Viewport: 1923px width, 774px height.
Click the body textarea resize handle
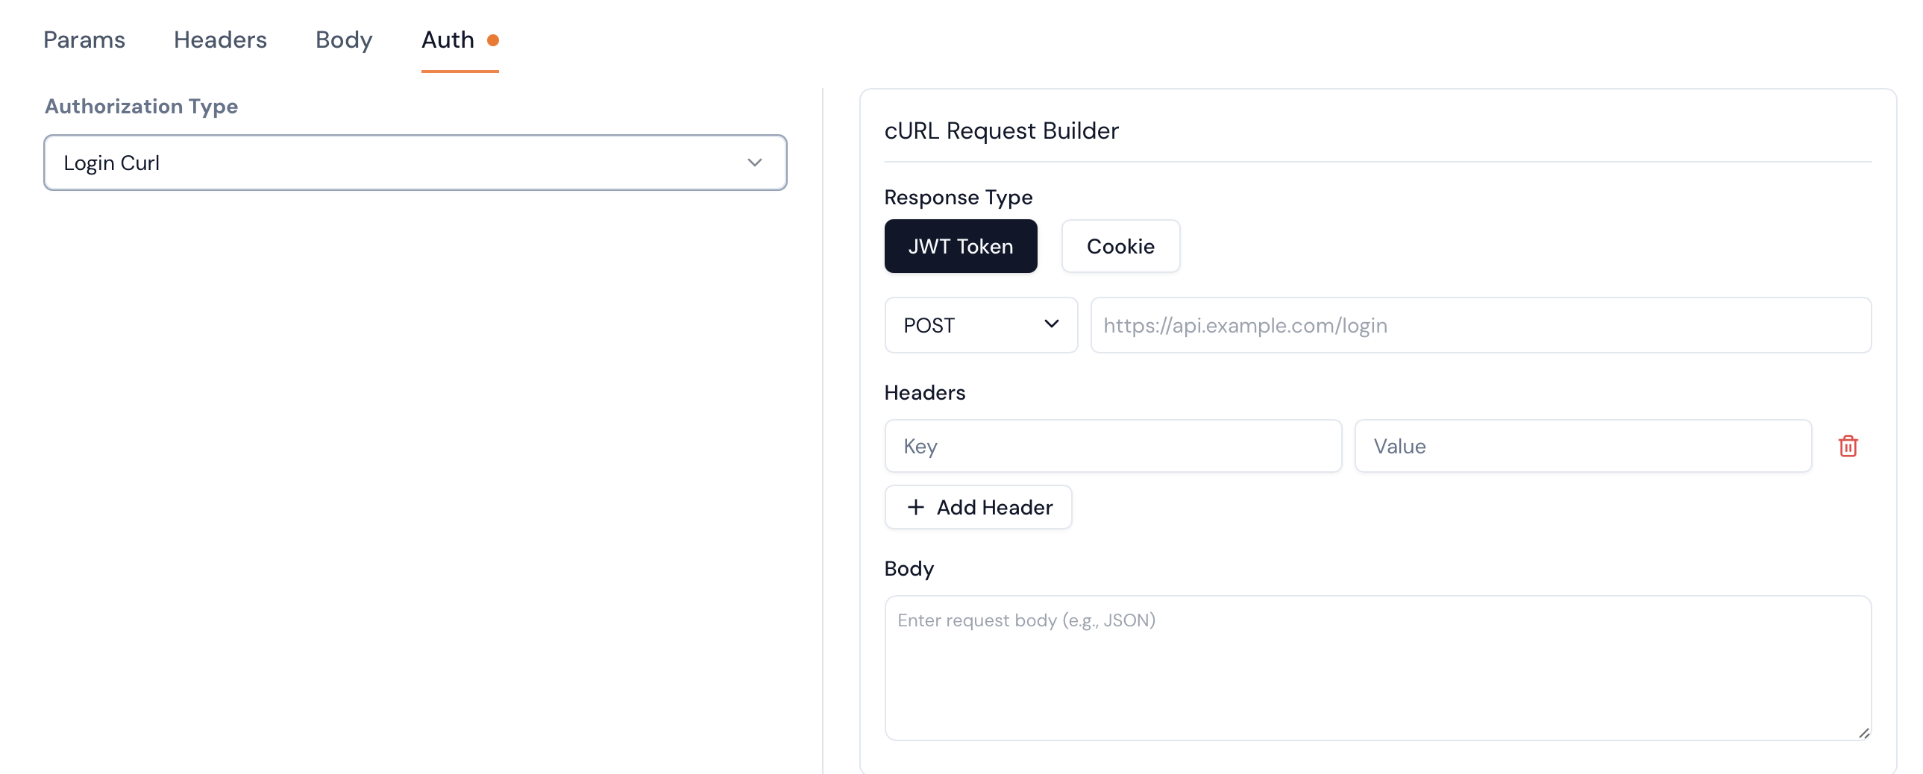(x=1863, y=733)
